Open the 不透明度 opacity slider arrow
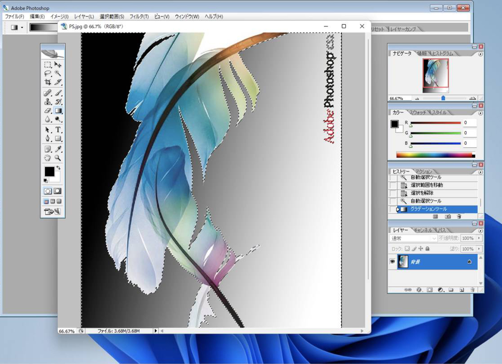502x364 pixels. click(x=479, y=238)
